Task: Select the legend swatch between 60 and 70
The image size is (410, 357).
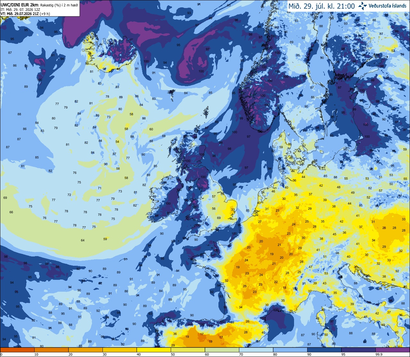Action: click(222, 350)
